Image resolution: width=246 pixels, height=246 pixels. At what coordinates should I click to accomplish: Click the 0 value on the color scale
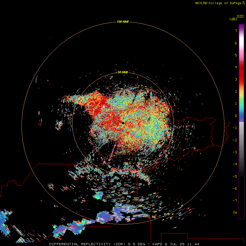tap(236, 116)
